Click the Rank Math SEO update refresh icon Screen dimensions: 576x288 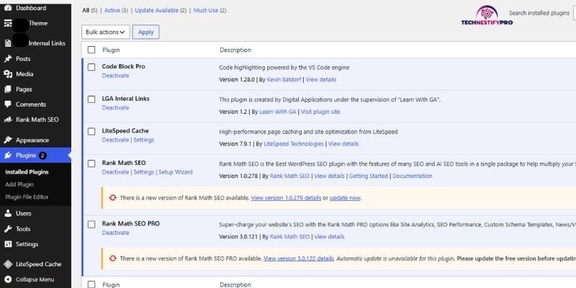click(x=113, y=197)
